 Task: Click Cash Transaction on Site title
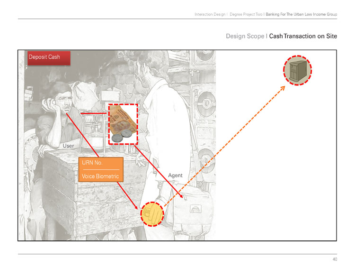pos(303,37)
